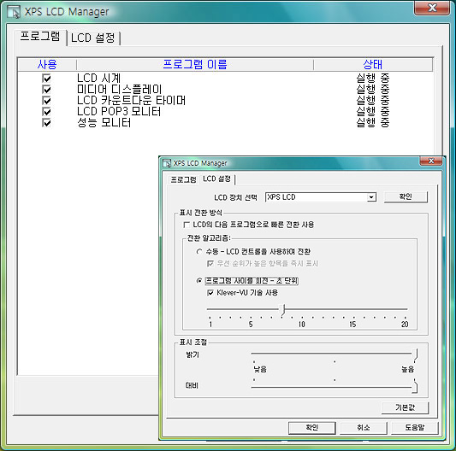Select the LCD 시계 row name
The height and width of the screenshot is (451, 456).
point(98,78)
